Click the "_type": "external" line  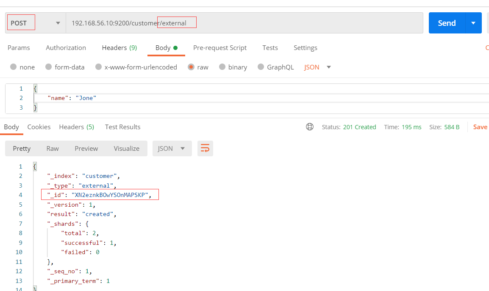(82, 186)
